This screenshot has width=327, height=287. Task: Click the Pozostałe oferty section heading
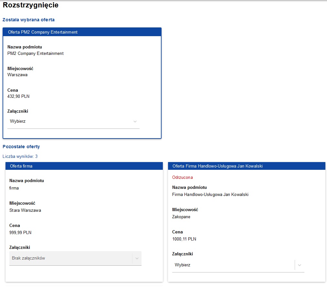[21, 147]
